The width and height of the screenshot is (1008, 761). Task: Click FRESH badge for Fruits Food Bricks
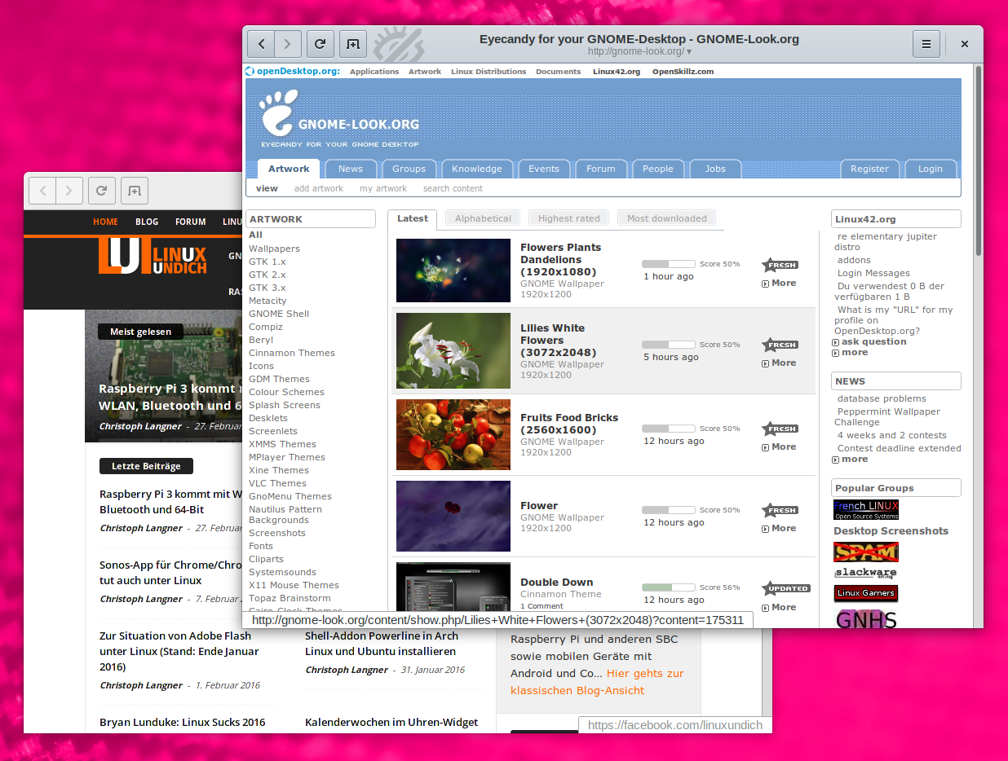[x=780, y=429]
